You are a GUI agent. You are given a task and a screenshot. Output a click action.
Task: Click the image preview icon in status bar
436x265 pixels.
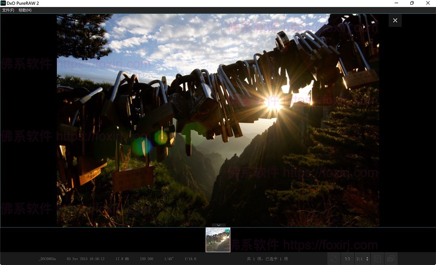pos(377,259)
